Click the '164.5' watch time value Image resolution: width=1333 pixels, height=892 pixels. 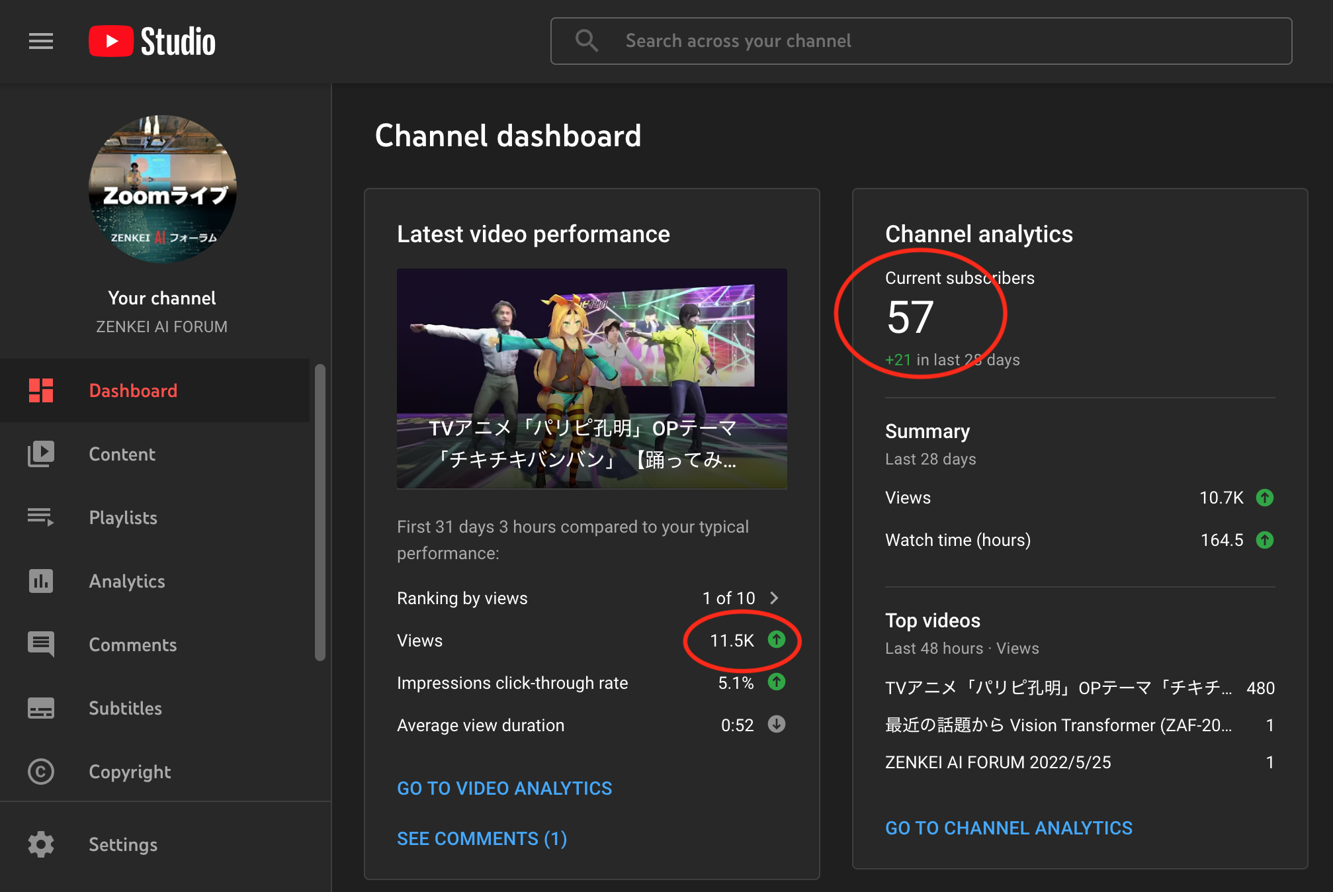1222,540
